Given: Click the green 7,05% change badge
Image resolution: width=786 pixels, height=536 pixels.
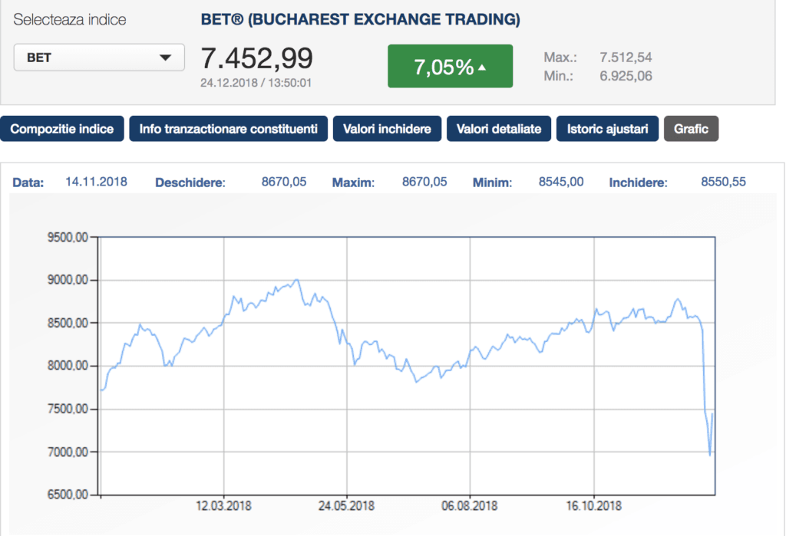Looking at the screenshot, I should click(450, 66).
